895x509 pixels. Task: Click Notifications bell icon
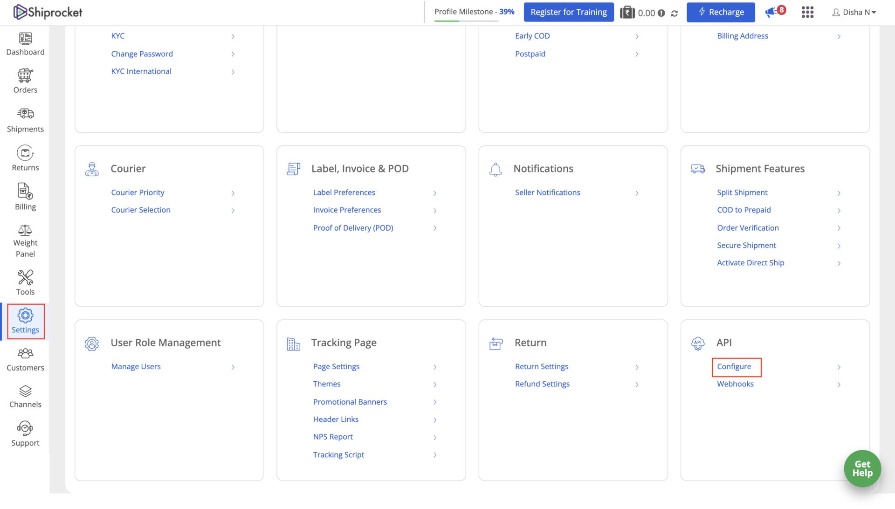click(x=496, y=169)
